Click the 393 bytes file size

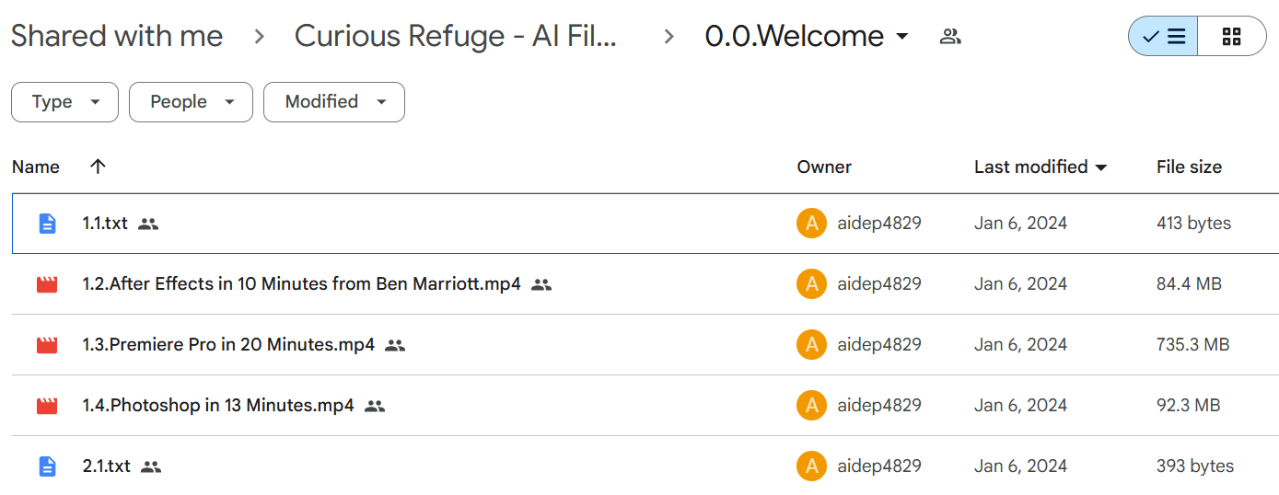[1195, 466]
